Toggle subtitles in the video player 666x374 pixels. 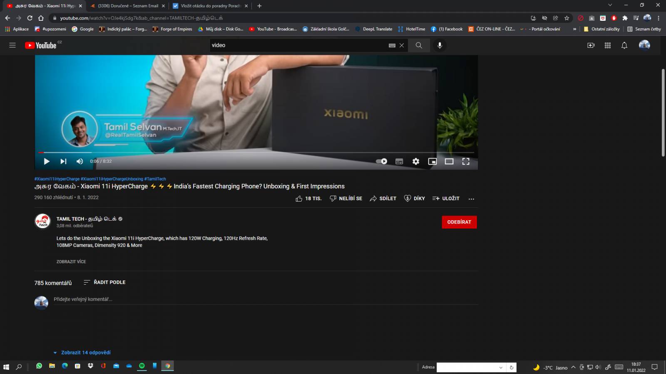[x=399, y=161]
